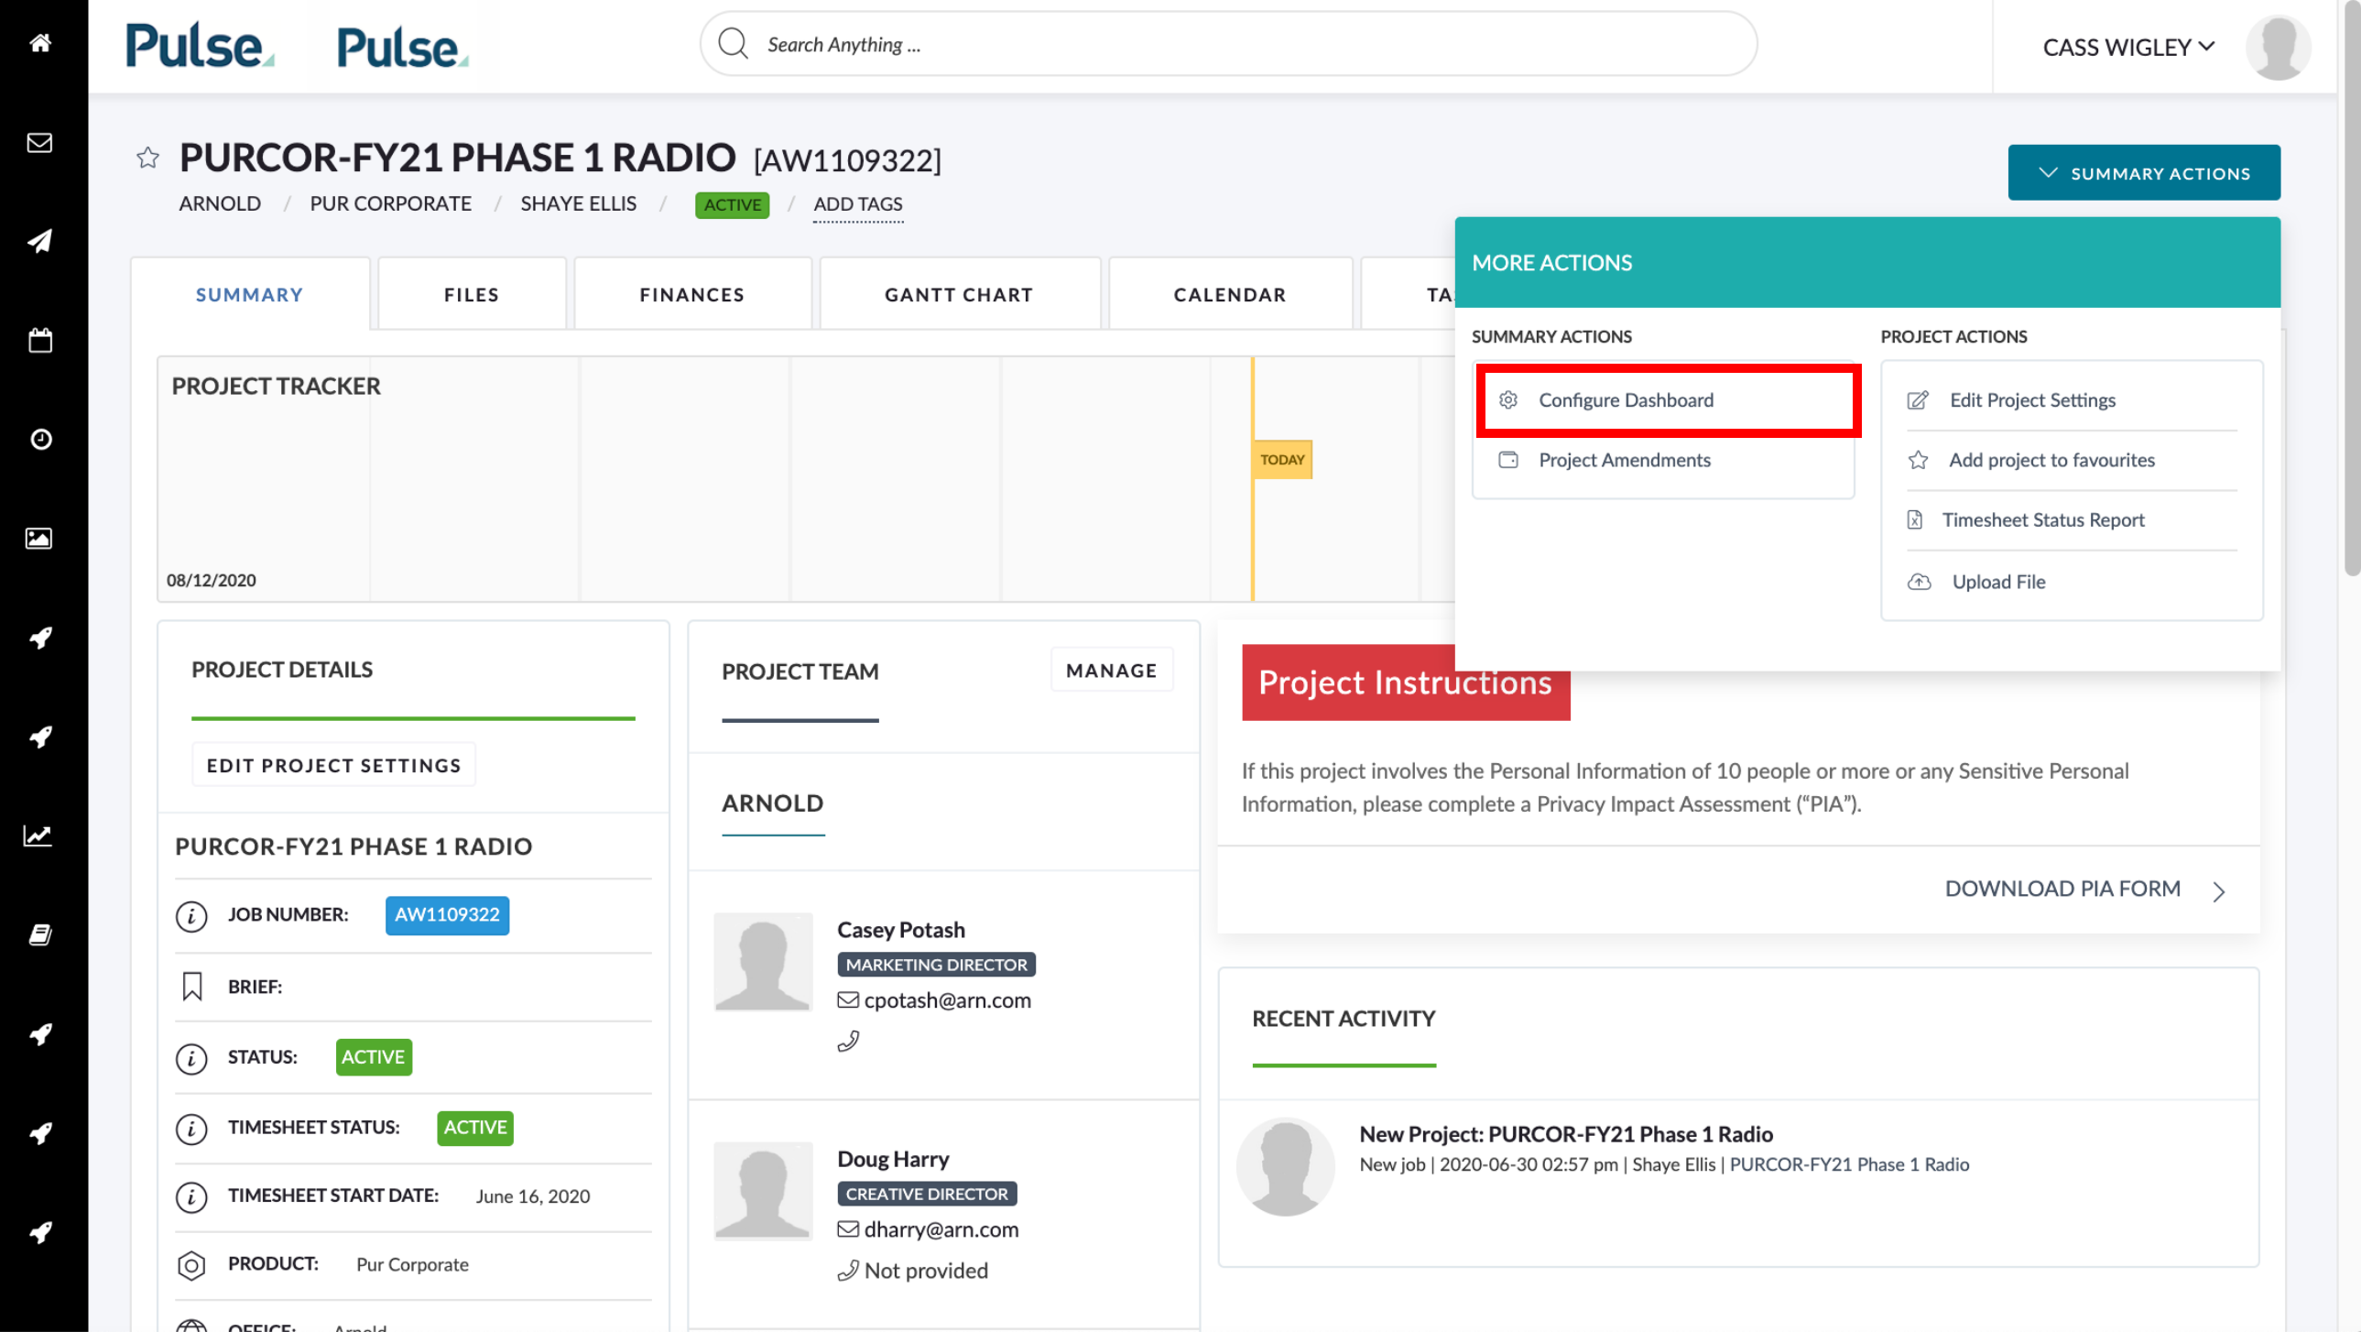Click the AW1109322 job number badge
Viewport: 2361px width, 1332px height.
point(447,915)
